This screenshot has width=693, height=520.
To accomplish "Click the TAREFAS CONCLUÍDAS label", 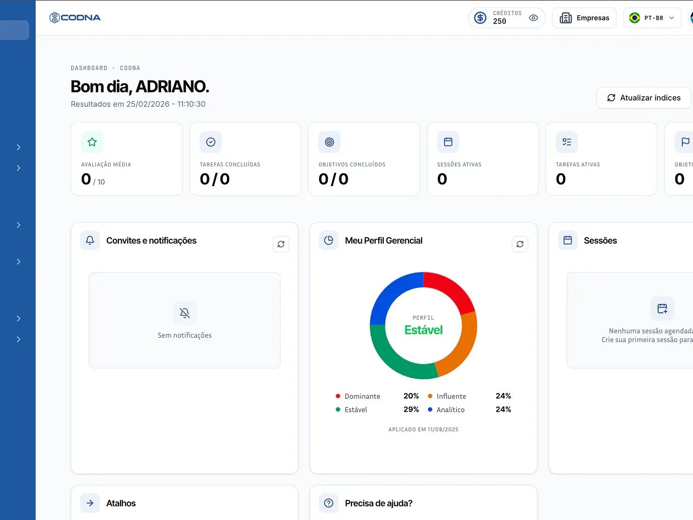I will click(x=230, y=164).
